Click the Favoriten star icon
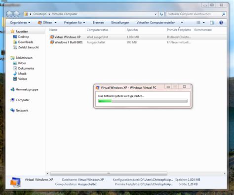The image size is (234, 195). pyautogui.click(x=12, y=31)
